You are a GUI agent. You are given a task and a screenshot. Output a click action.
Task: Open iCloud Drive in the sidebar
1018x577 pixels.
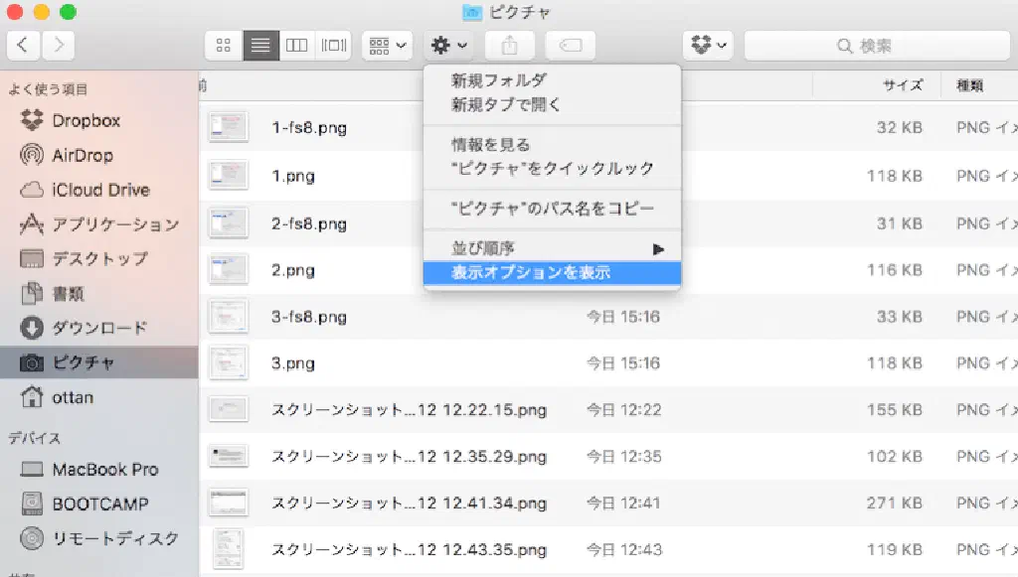pyautogui.click(x=100, y=190)
